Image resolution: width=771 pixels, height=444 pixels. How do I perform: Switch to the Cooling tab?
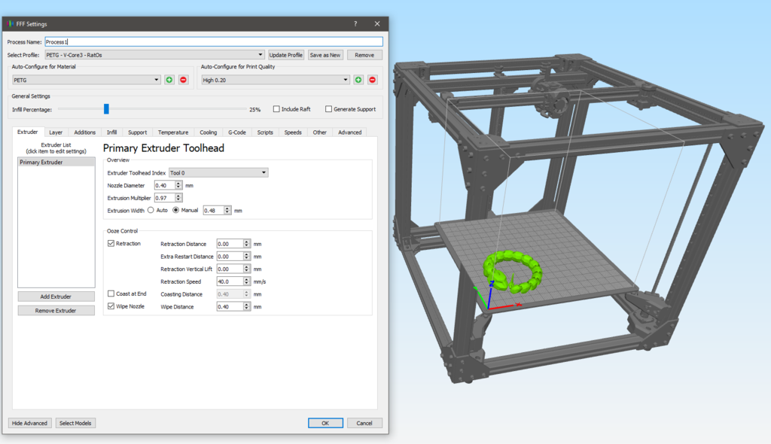point(208,132)
